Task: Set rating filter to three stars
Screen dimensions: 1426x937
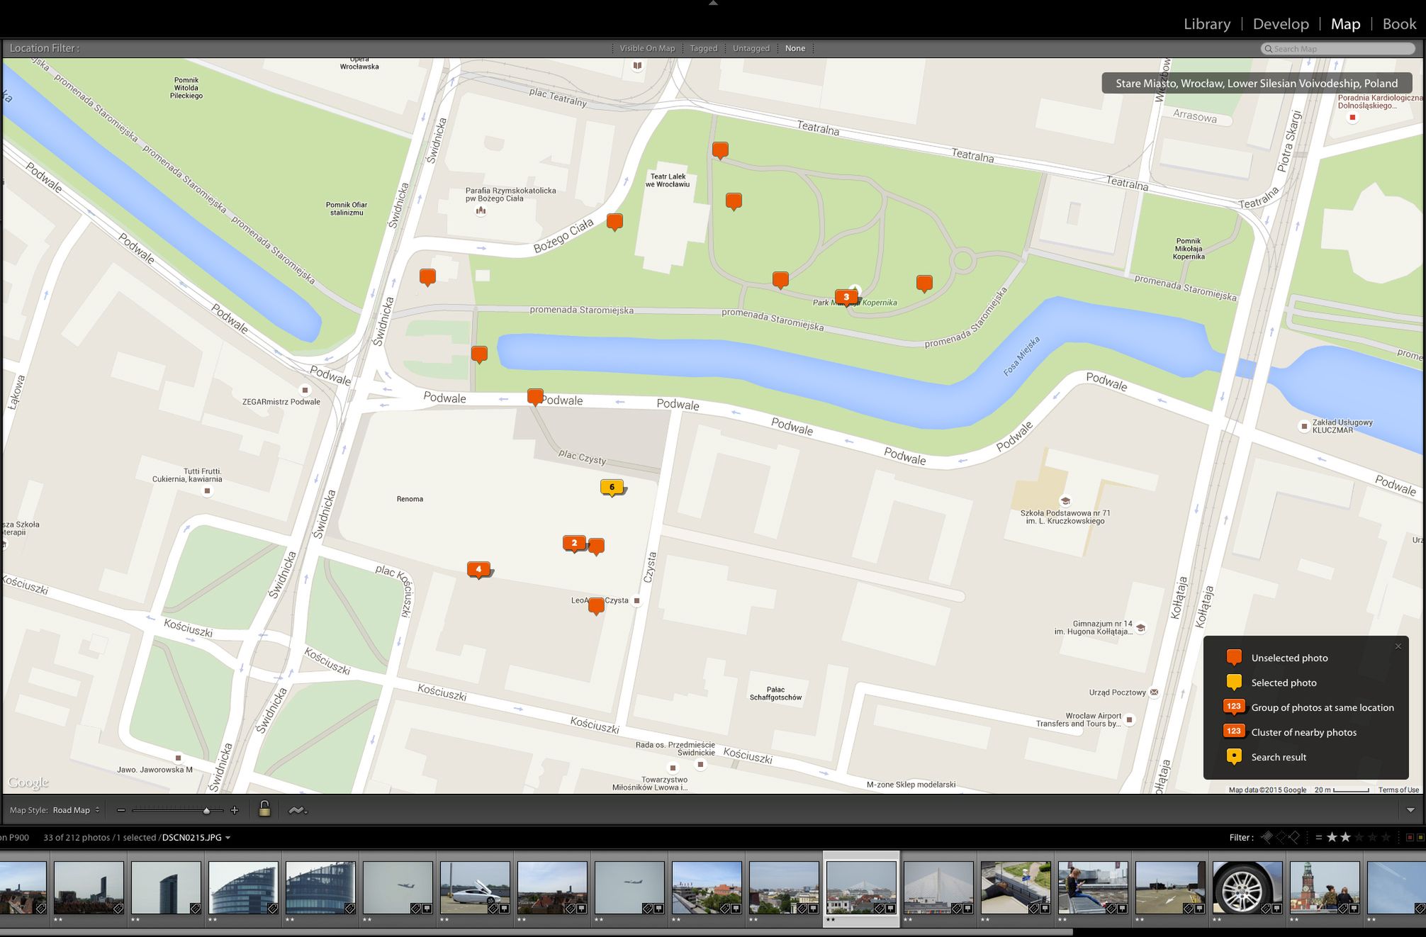Action: (x=1359, y=837)
